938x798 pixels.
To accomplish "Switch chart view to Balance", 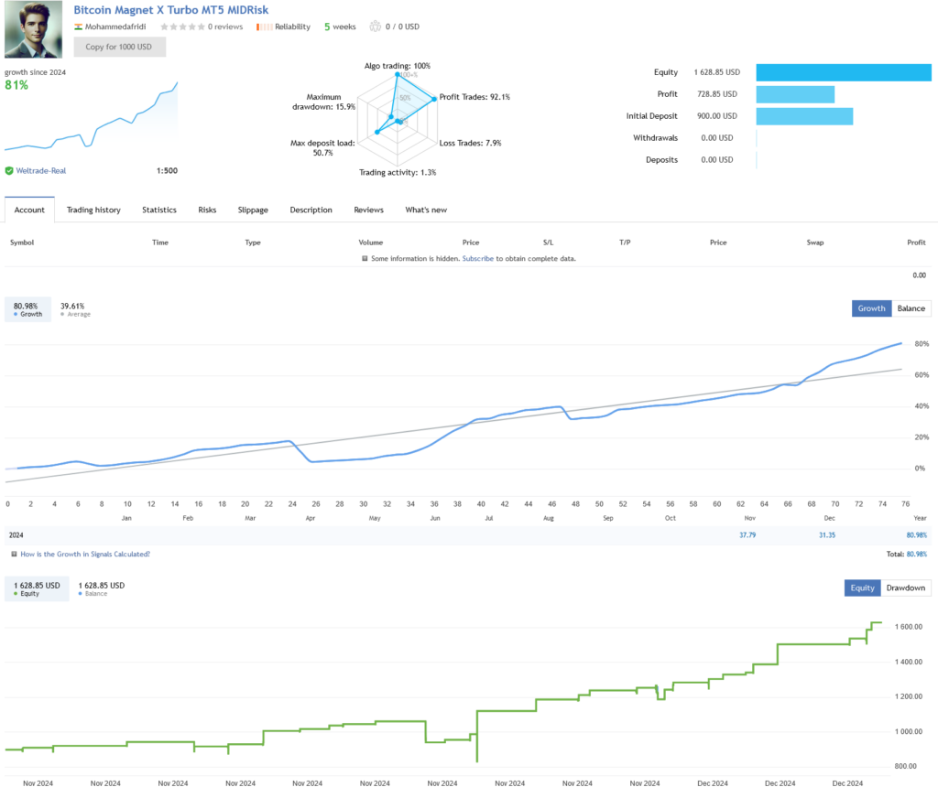I will point(911,308).
